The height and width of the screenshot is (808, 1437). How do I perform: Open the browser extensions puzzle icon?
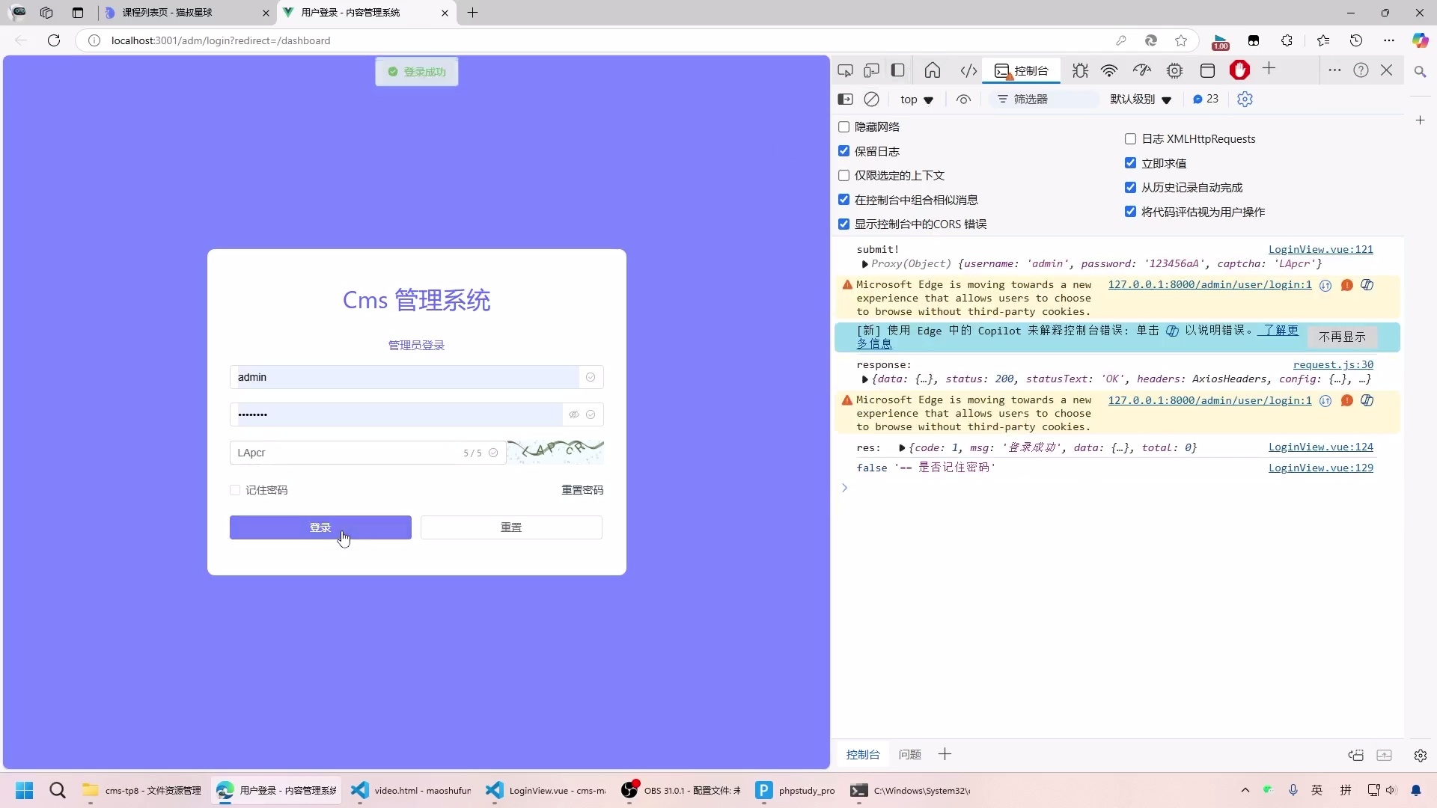point(1287,40)
